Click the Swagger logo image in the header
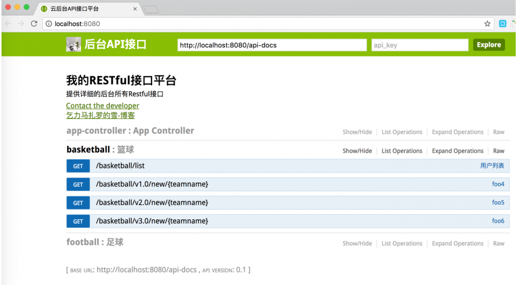The image size is (521, 285). (x=73, y=44)
